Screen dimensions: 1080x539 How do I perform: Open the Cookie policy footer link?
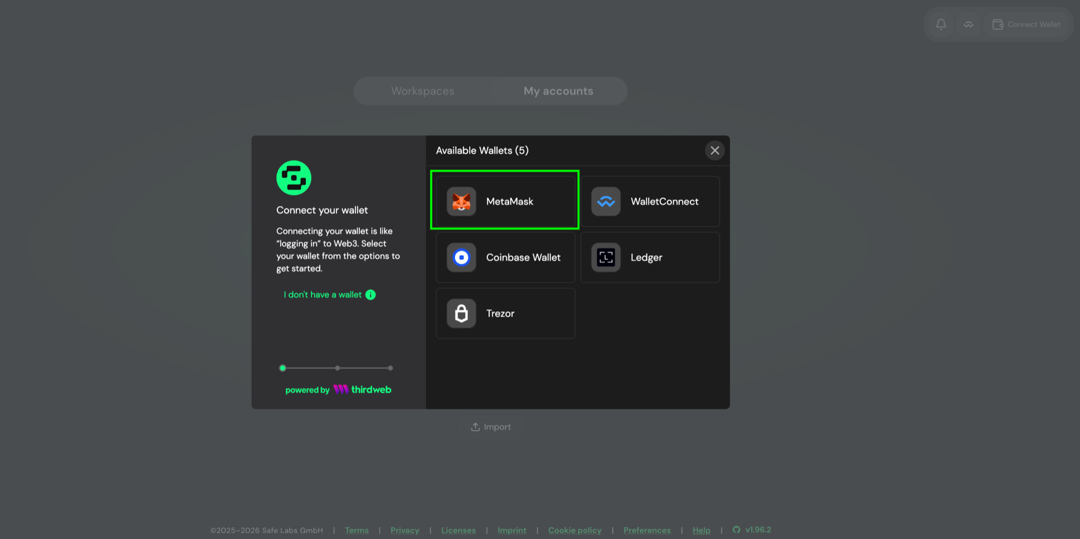(x=575, y=530)
